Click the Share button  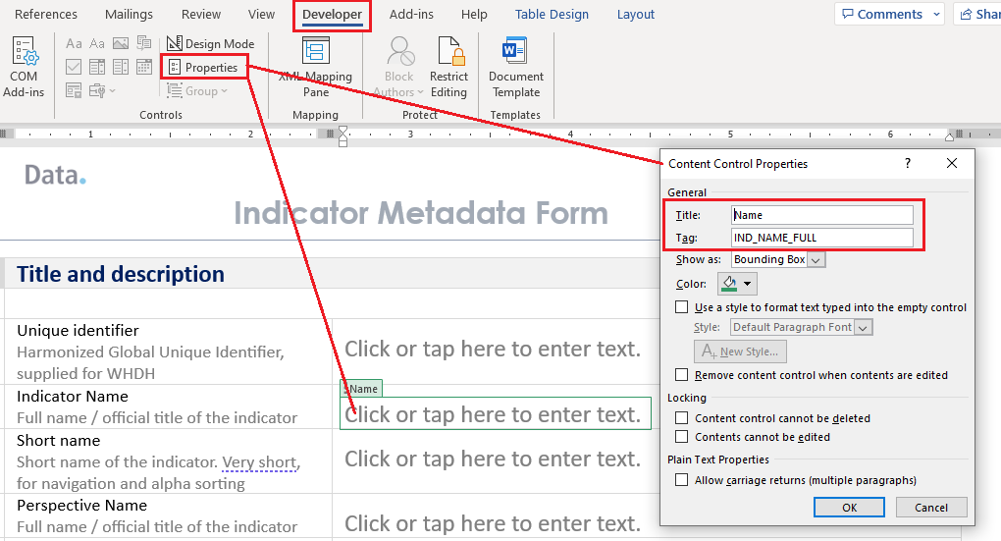click(x=978, y=14)
